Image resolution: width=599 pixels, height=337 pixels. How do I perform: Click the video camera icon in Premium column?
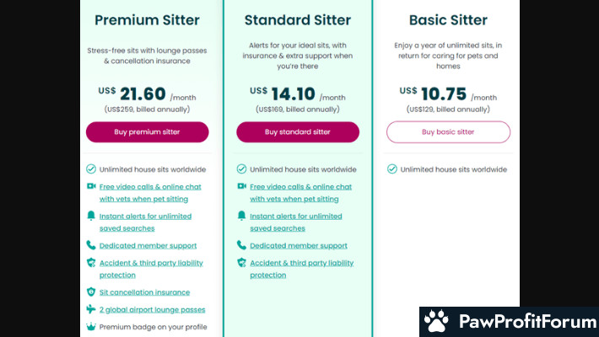(x=91, y=186)
